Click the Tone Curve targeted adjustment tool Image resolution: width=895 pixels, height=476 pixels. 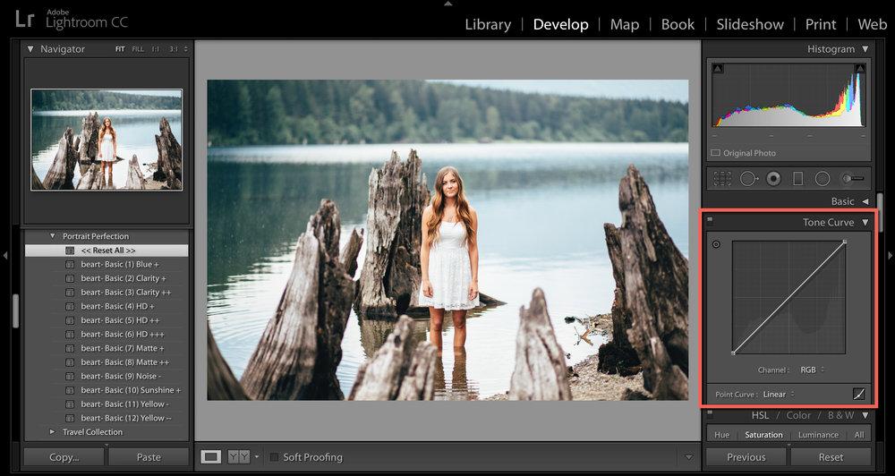click(716, 244)
